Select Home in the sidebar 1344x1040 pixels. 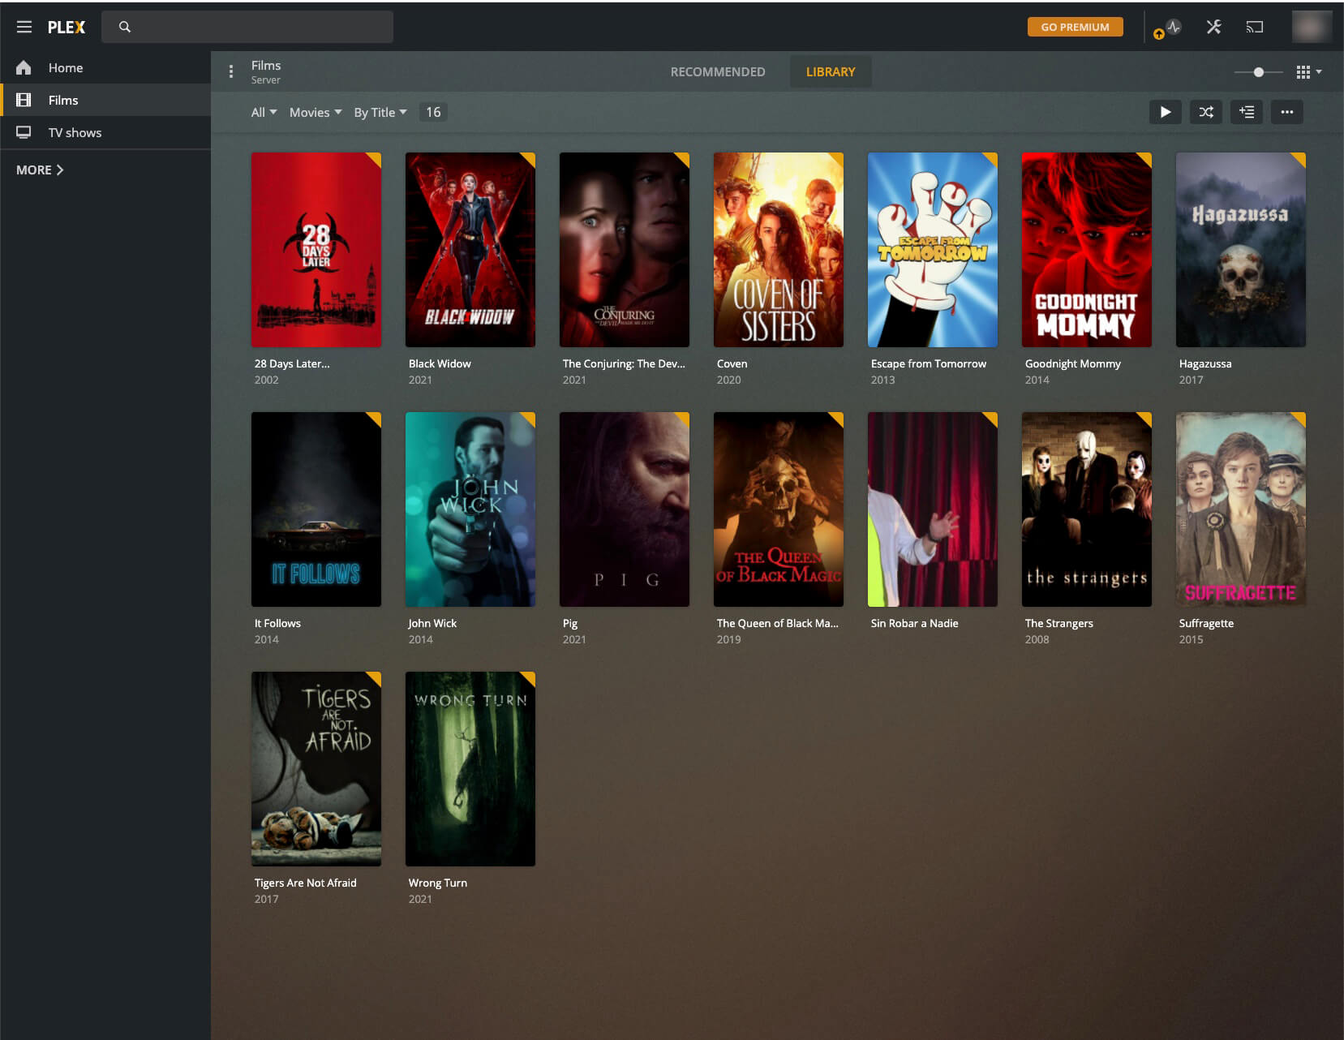pos(105,67)
